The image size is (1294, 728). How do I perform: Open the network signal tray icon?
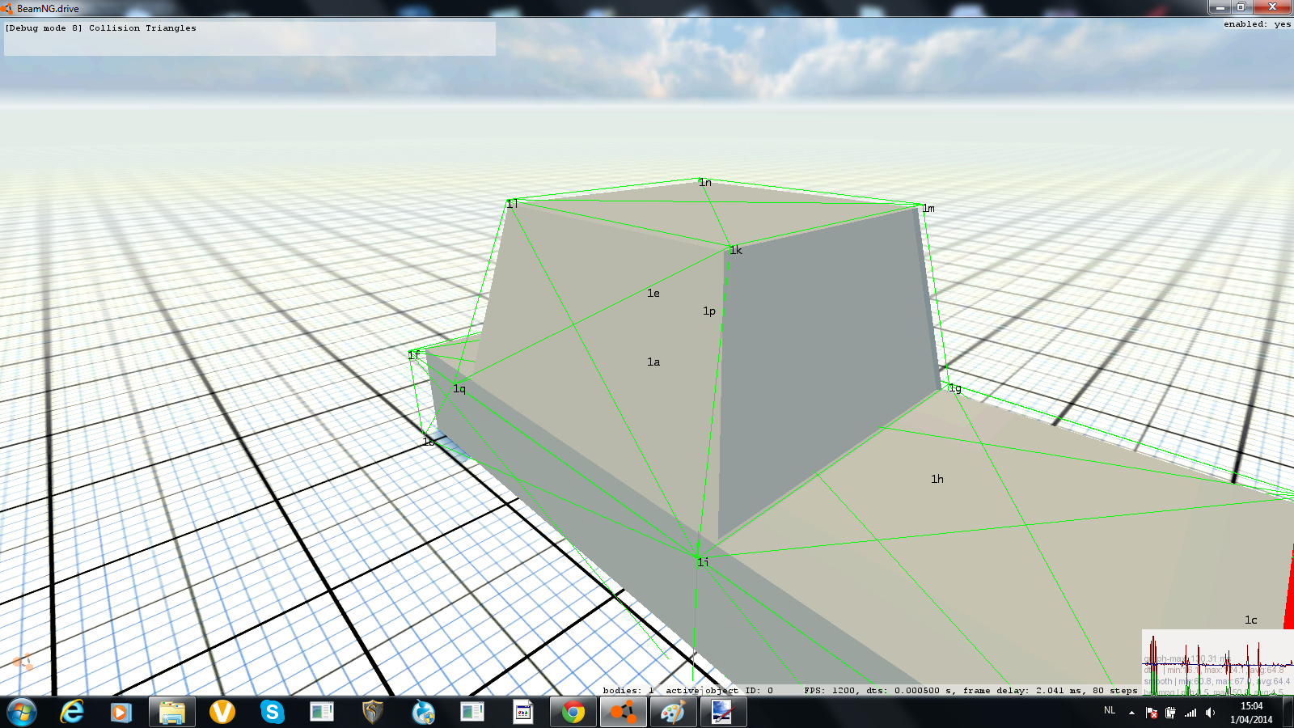point(1190,713)
